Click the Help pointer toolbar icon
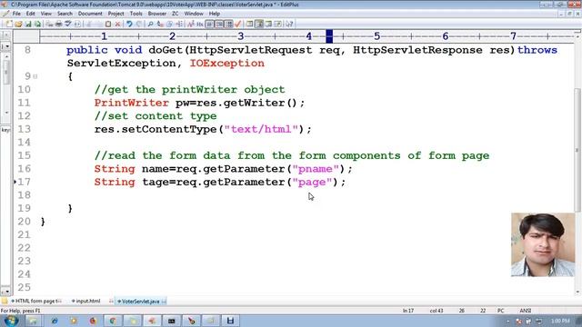This screenshot has height=327, width=582. (289, 25)
